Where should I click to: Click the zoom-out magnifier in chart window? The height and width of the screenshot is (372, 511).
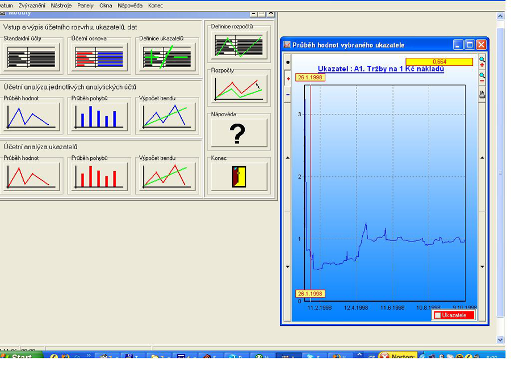(x=482, y=78)
